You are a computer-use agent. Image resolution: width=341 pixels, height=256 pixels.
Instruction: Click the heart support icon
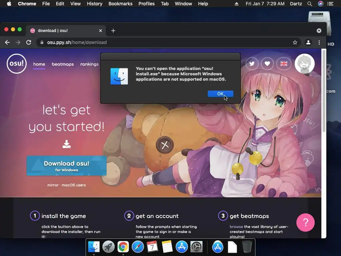[267, 64]
